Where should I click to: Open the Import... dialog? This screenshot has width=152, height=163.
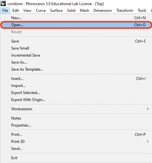(x=76, y=86)
